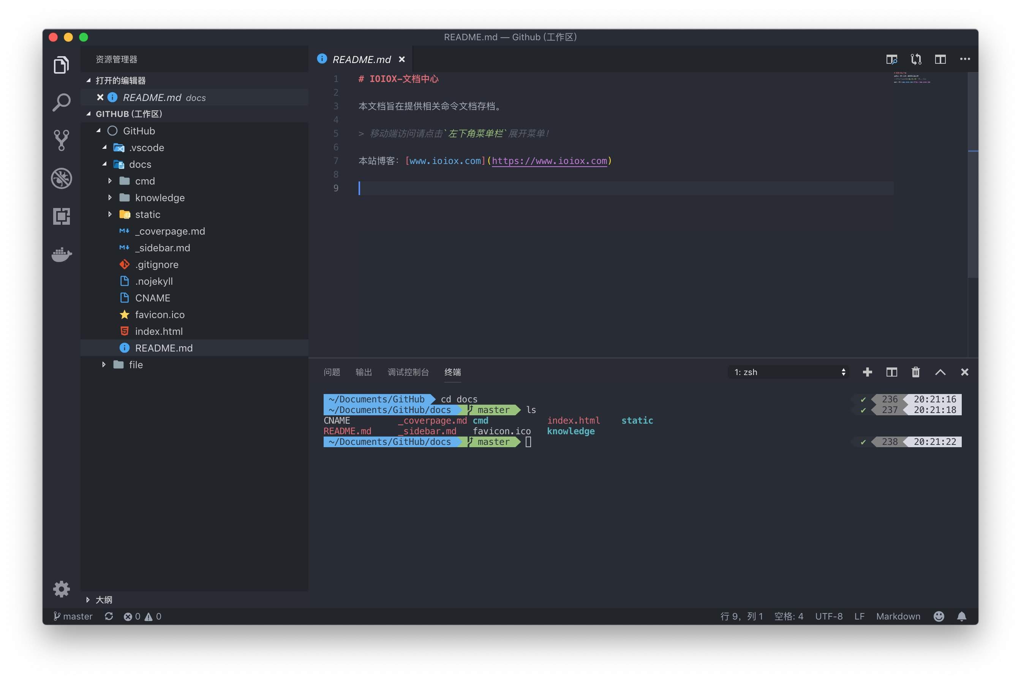Open the Extensions view icon

click(61, 216)
